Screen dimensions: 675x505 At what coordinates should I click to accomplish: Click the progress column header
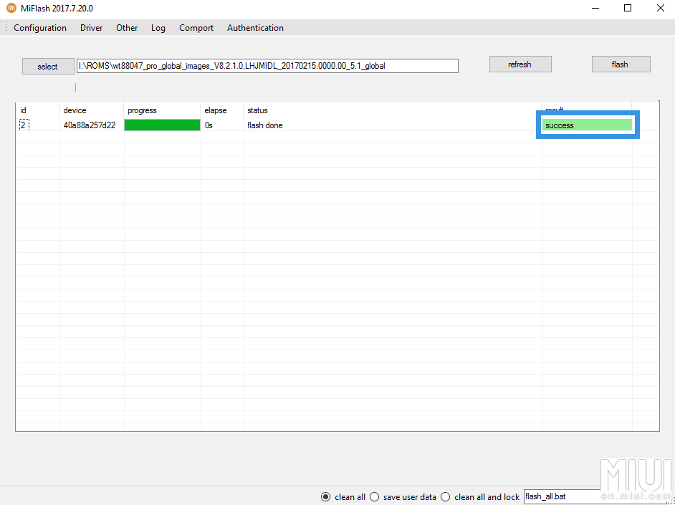(162, 110)
